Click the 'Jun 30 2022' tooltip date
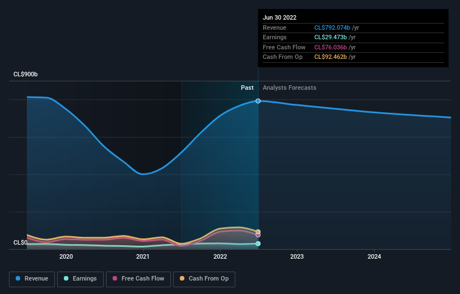Screen dimensions: 460x294 (280, 17)
